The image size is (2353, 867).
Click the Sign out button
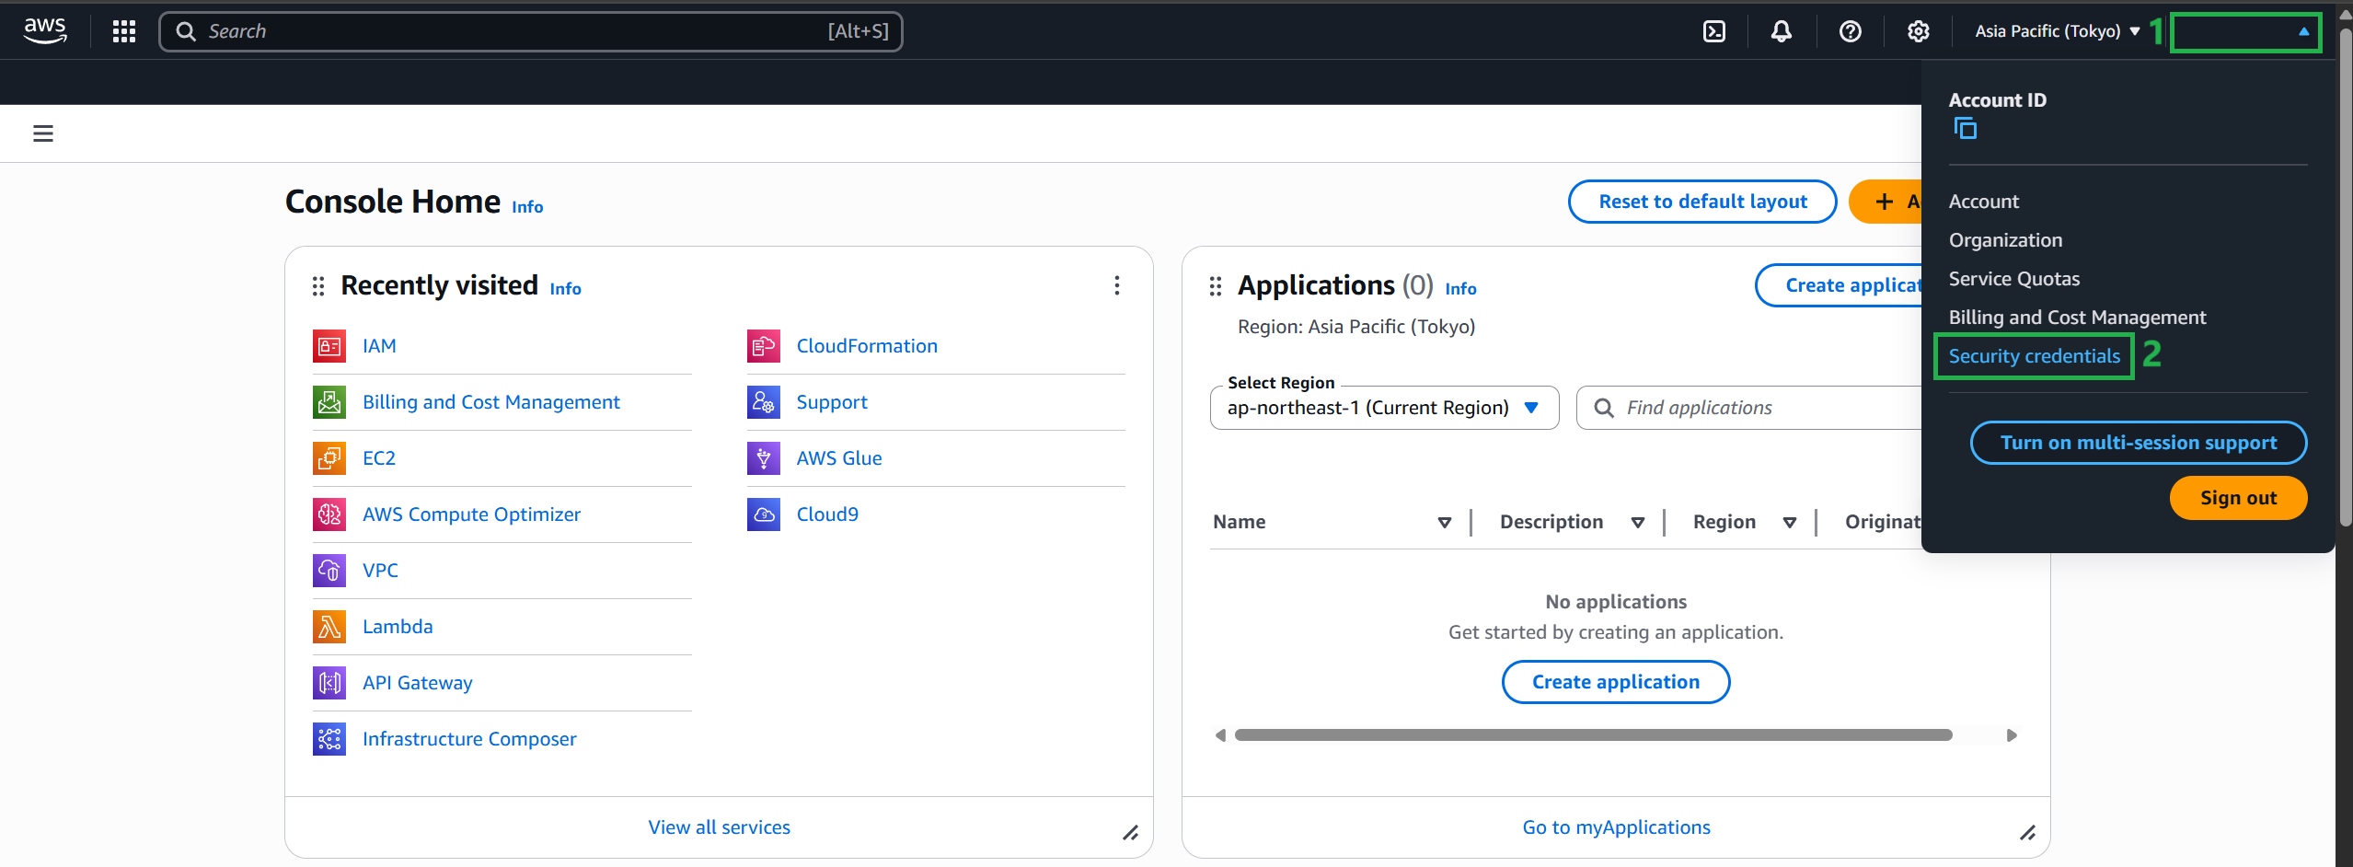pyautogui.click(x=2237, y=498)
